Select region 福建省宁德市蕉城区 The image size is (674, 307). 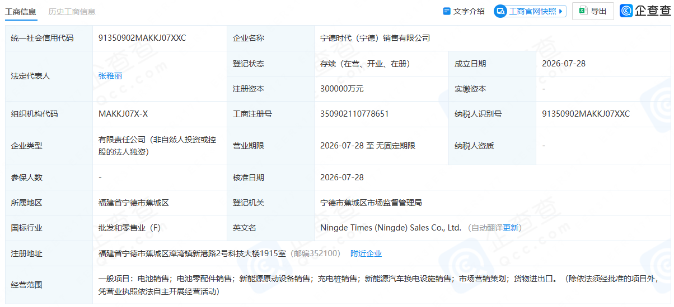click(x=134, y=203)
